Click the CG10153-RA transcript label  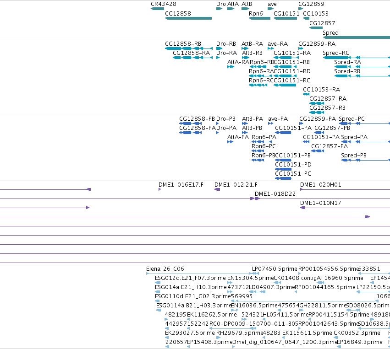321,90
